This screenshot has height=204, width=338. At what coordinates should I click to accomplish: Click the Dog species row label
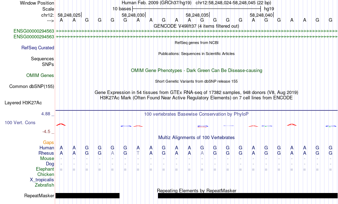(50, 164)
